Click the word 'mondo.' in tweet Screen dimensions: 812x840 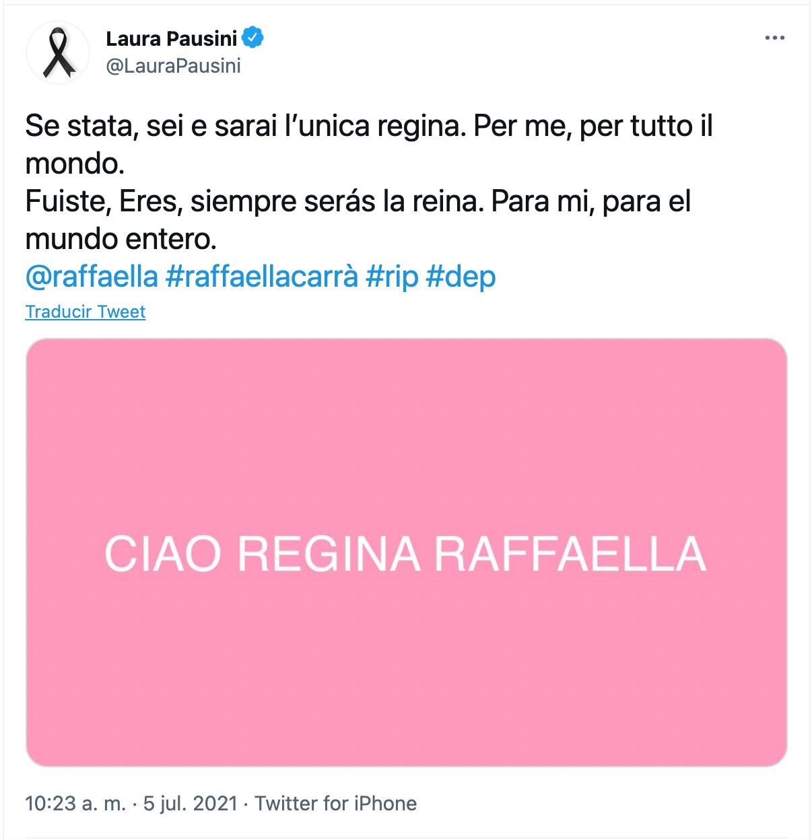(75, 164)
